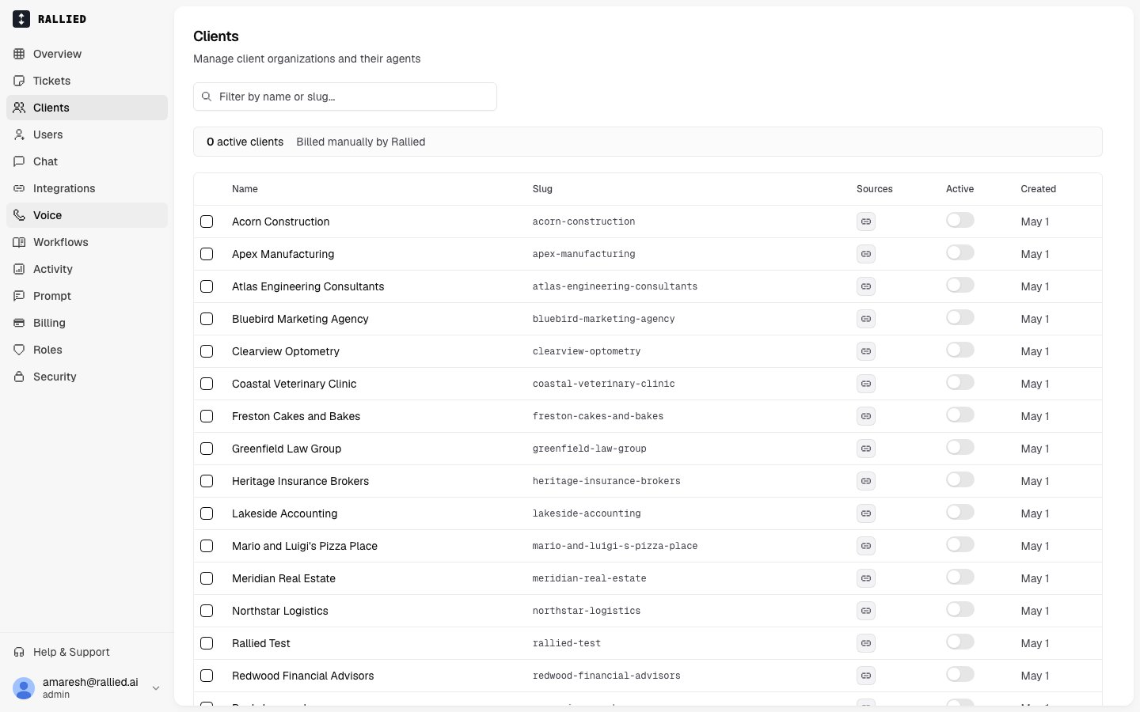Select the Acorn Construction checkbox
The height and width of the screenshot is (712, 1140).
(207, 222)
